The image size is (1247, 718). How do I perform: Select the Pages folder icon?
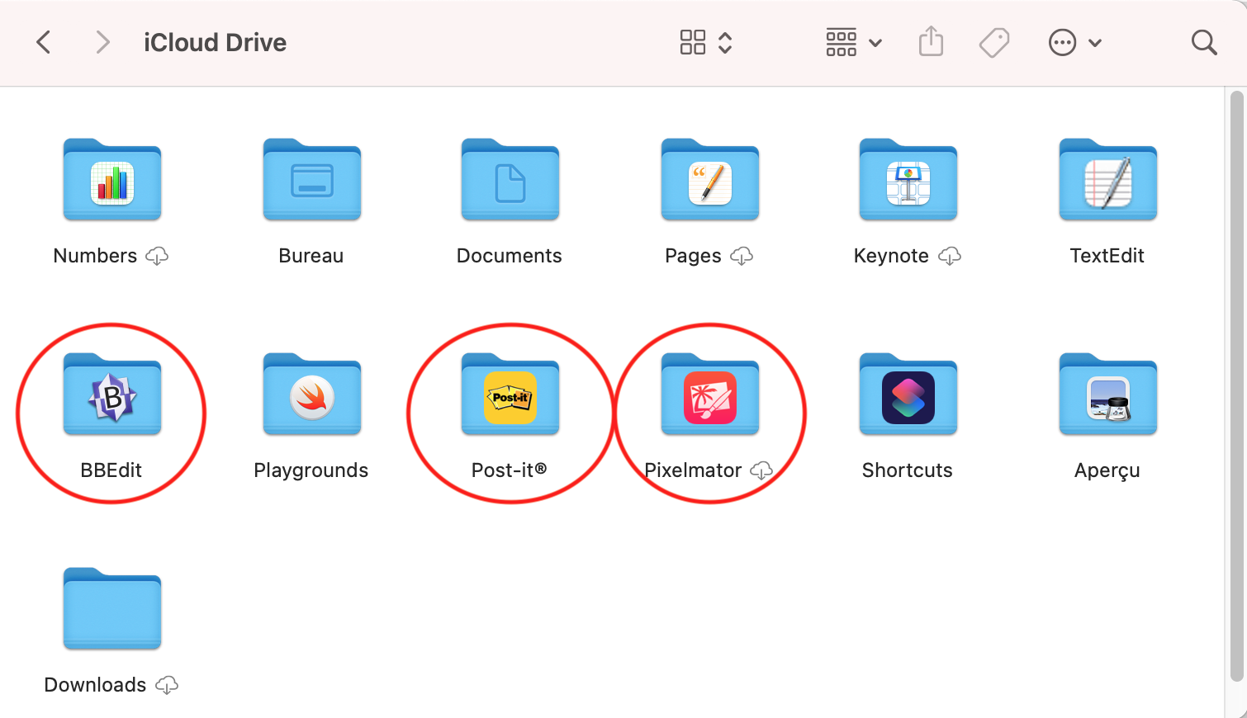tap(710, 180)
